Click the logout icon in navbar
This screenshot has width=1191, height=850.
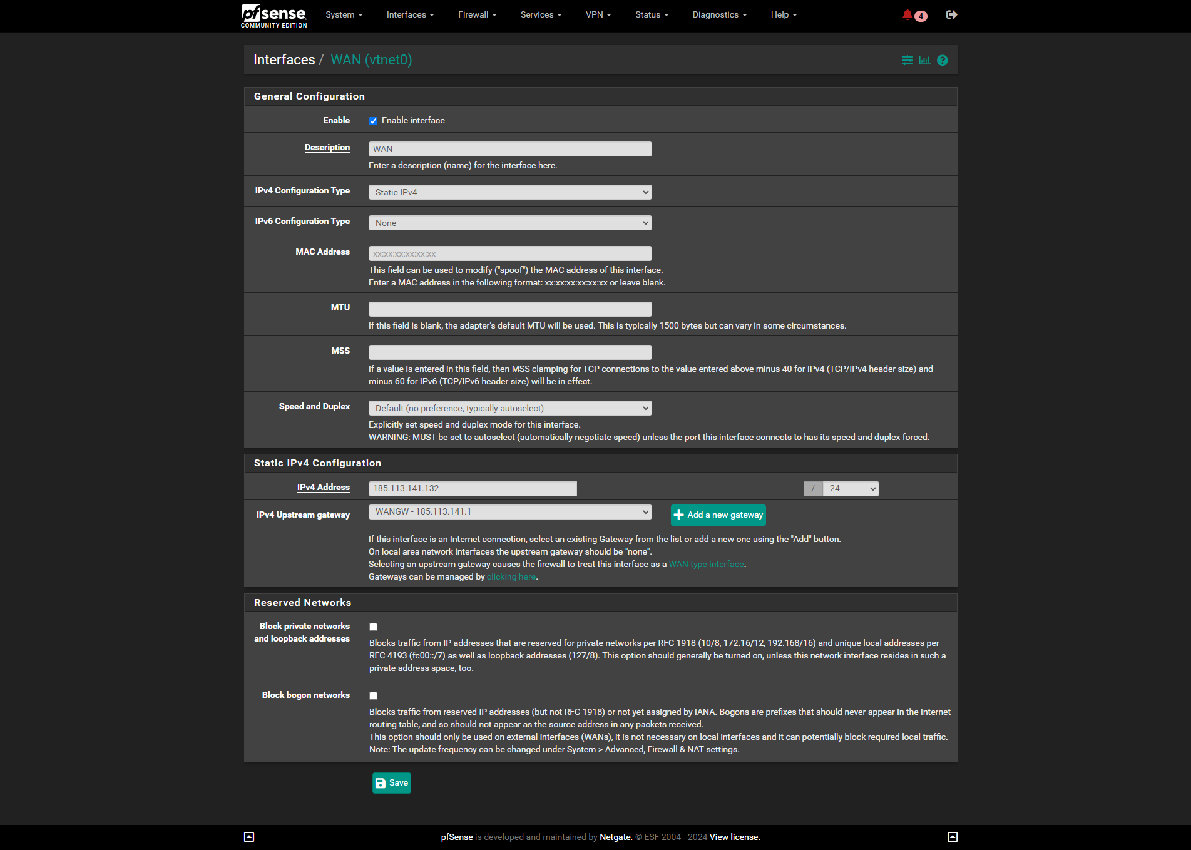951,15
